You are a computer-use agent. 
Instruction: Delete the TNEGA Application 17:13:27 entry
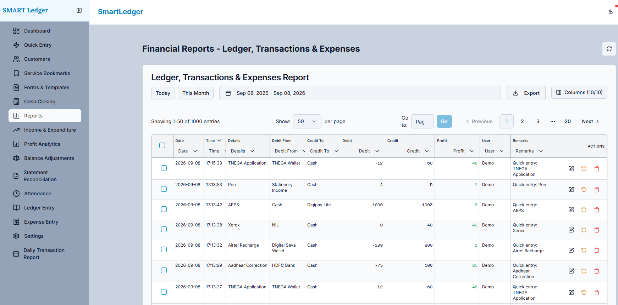(x=597, y=293)
